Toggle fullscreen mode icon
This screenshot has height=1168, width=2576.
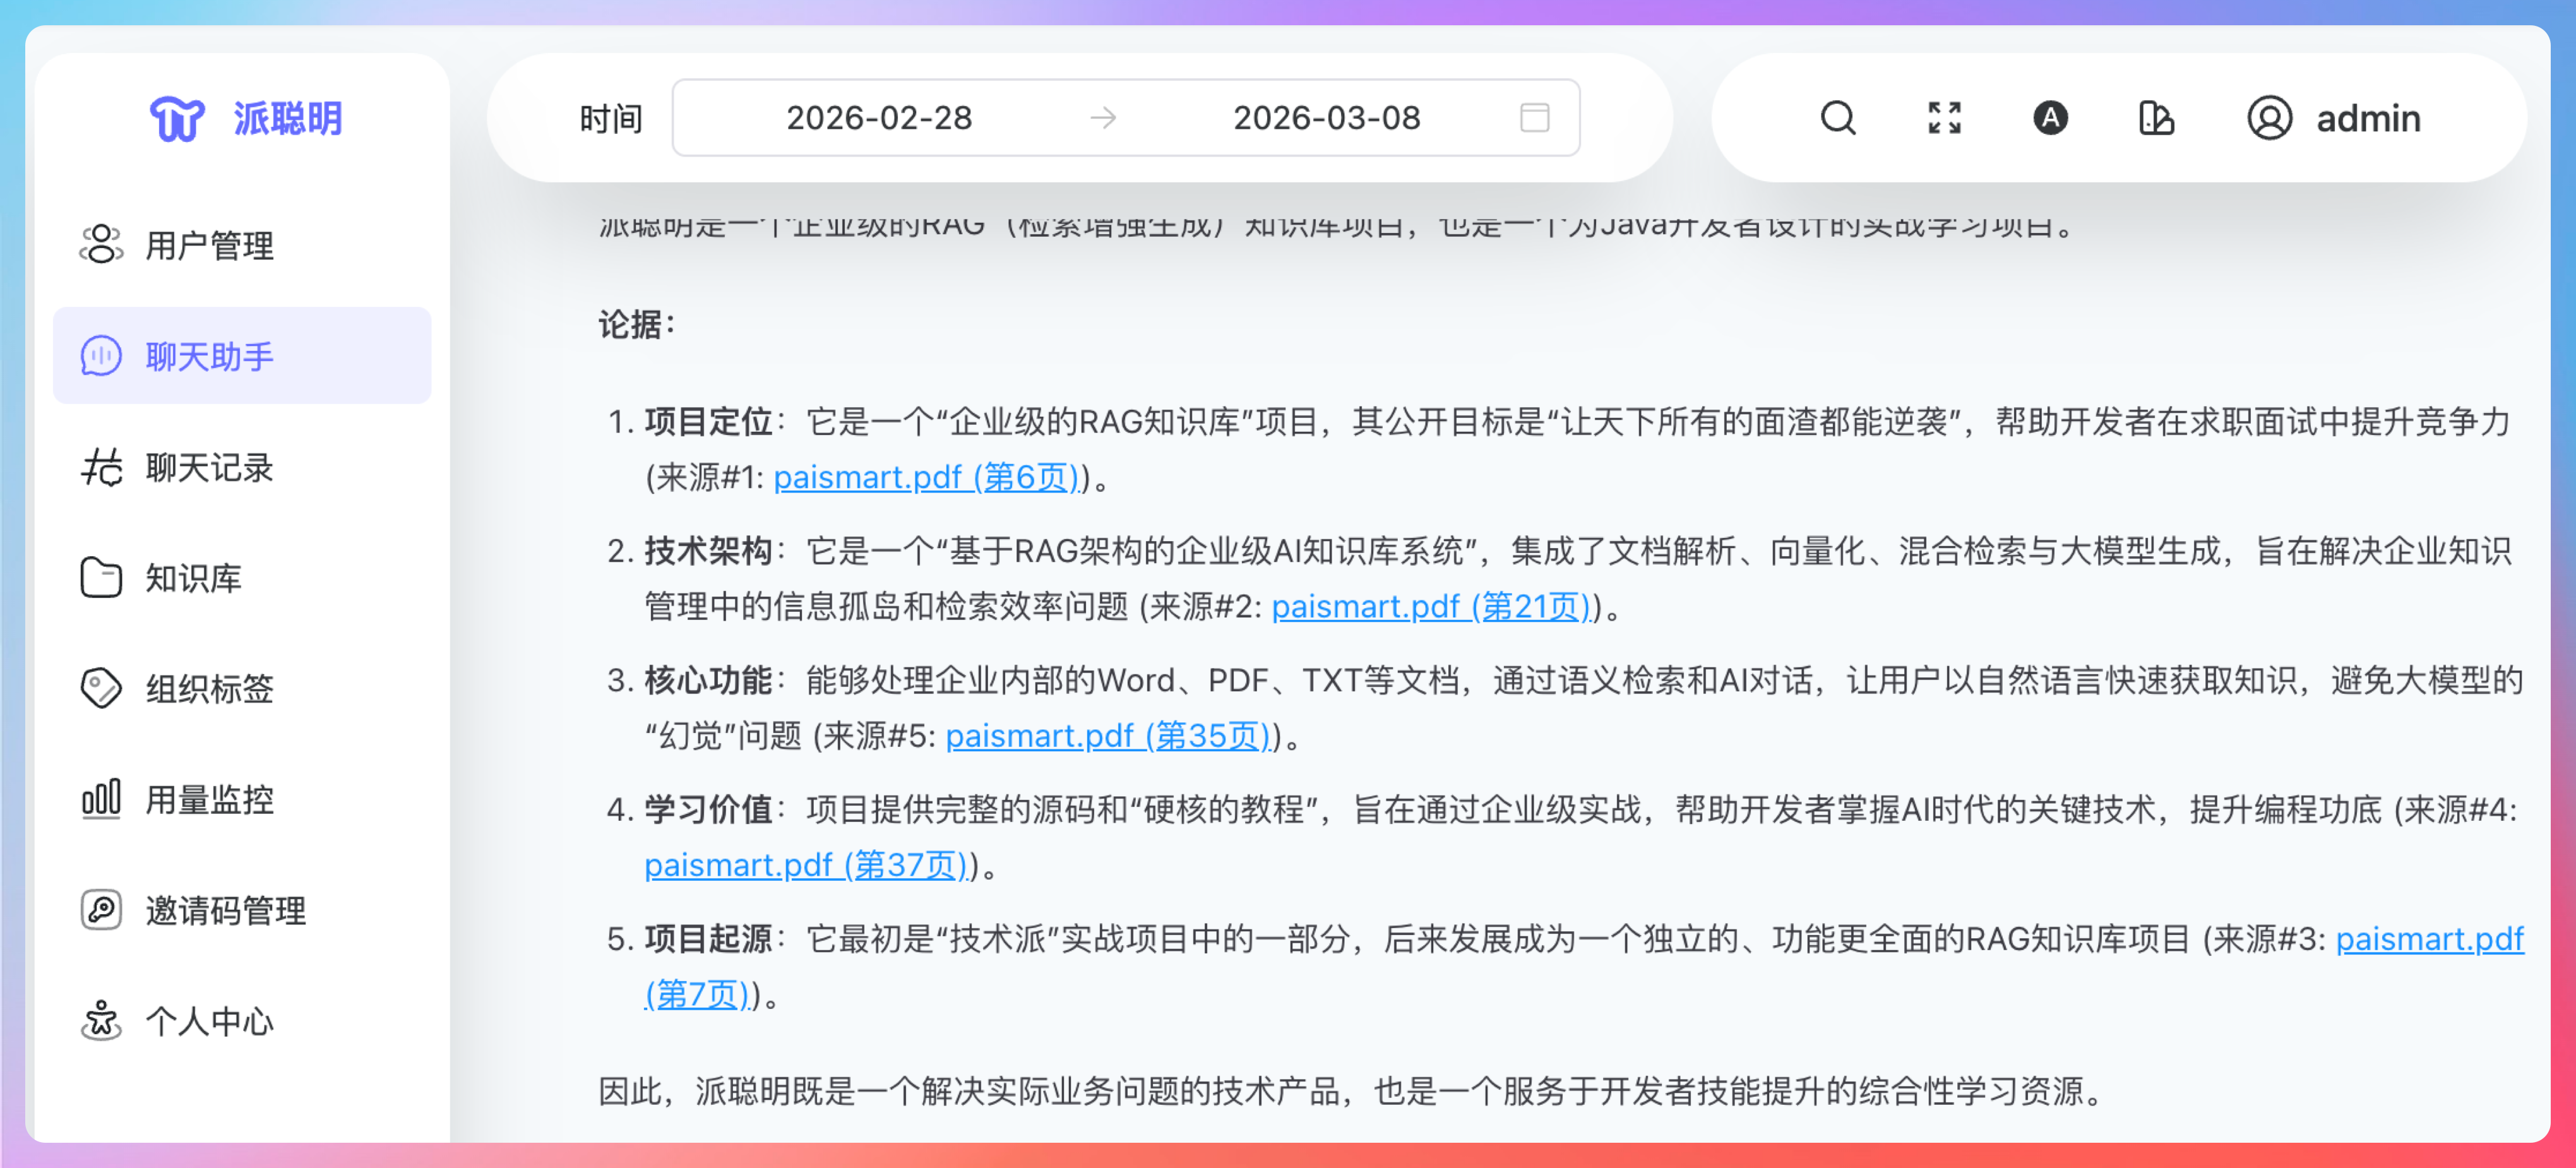coord(1944,118)
